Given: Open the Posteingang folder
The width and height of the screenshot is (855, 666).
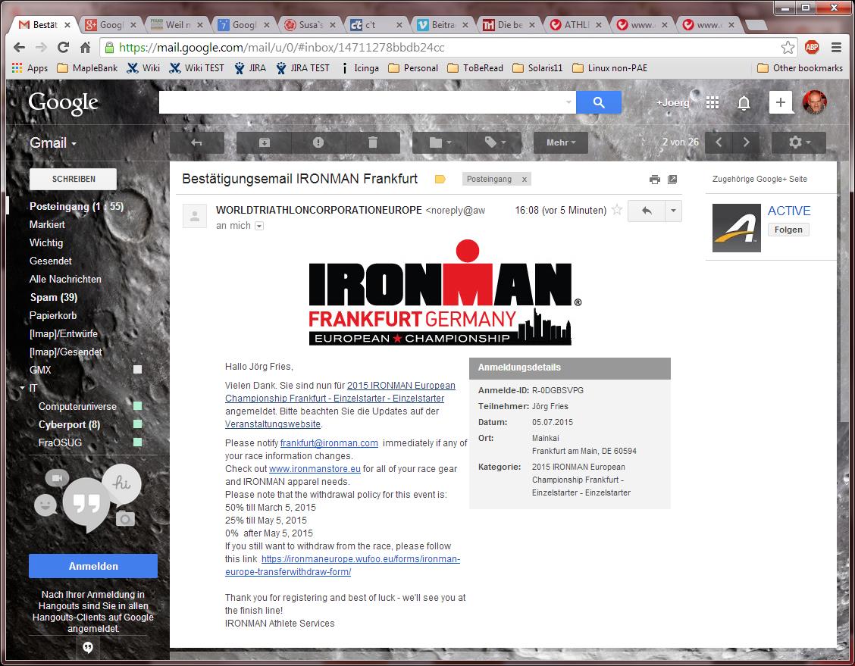Looking at the screenshot, I should [77, 207].
